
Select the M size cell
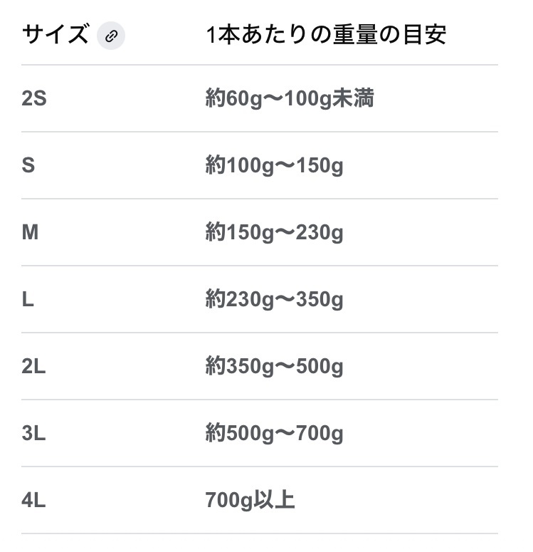[30, 233]
